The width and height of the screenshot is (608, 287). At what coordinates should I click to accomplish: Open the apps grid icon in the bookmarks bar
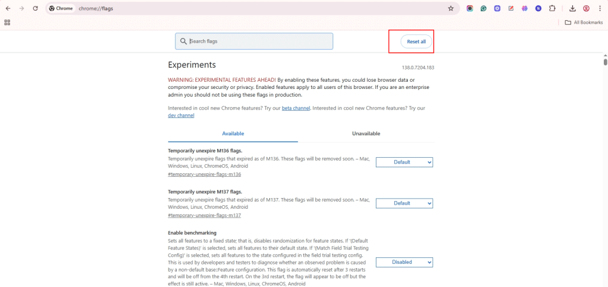[7, 23]
